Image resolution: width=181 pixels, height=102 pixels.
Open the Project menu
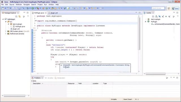click(40, 5)
